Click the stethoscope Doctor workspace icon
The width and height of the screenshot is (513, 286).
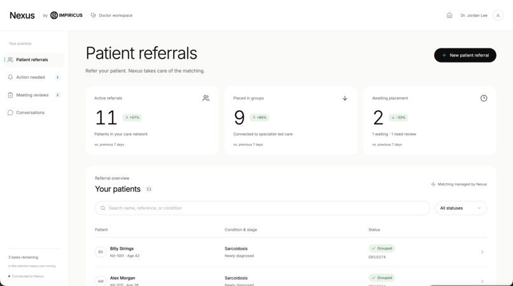coord(93,15)
